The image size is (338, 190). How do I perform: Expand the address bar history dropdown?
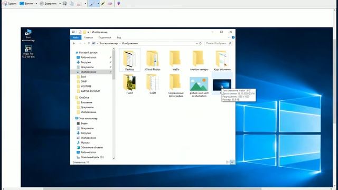click(196, 43)
